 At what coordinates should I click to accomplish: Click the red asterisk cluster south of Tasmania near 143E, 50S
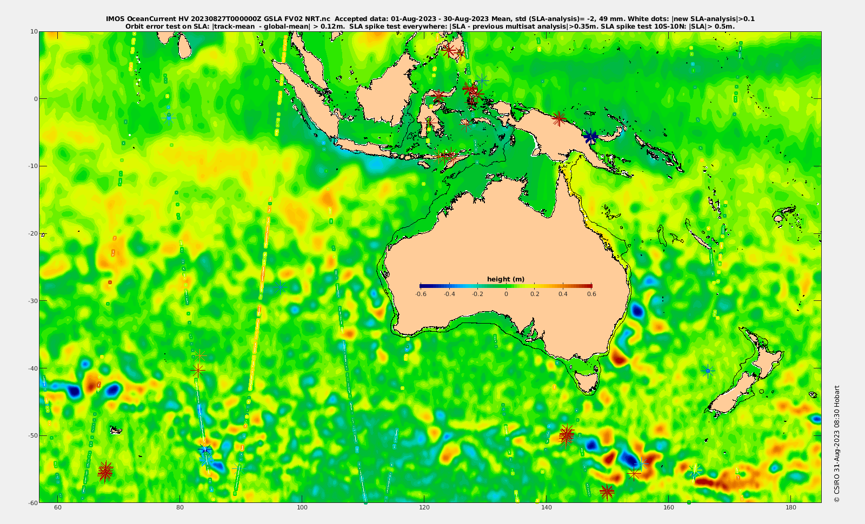(x=566, y=435)
